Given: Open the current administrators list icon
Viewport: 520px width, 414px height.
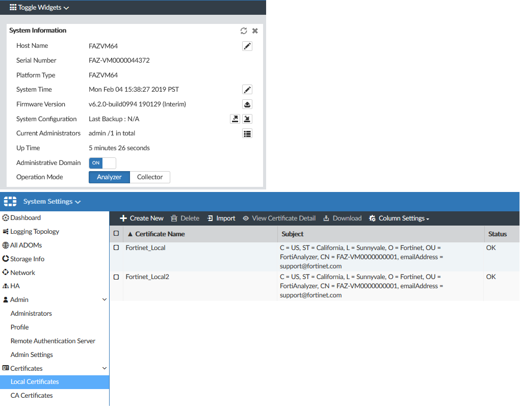Looking at the screenshot, I should [x=247, y=133].
